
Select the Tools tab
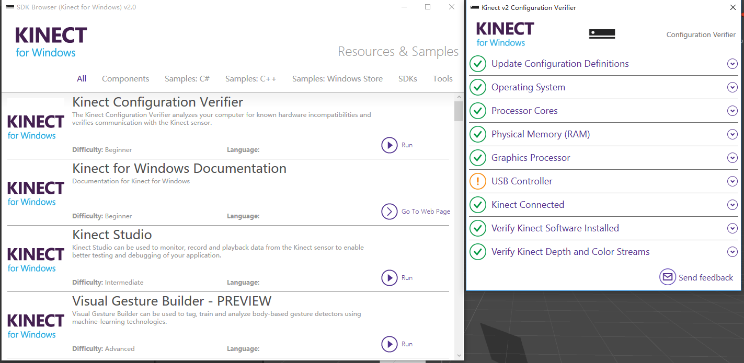click(442, 79)
